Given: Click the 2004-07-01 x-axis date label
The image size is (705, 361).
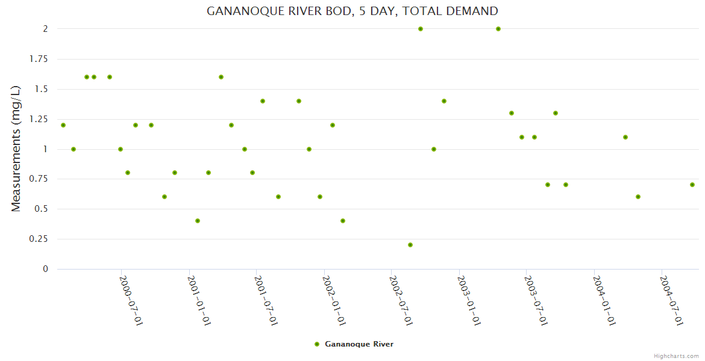Looking at the screenshot, I should pos(671,301).
